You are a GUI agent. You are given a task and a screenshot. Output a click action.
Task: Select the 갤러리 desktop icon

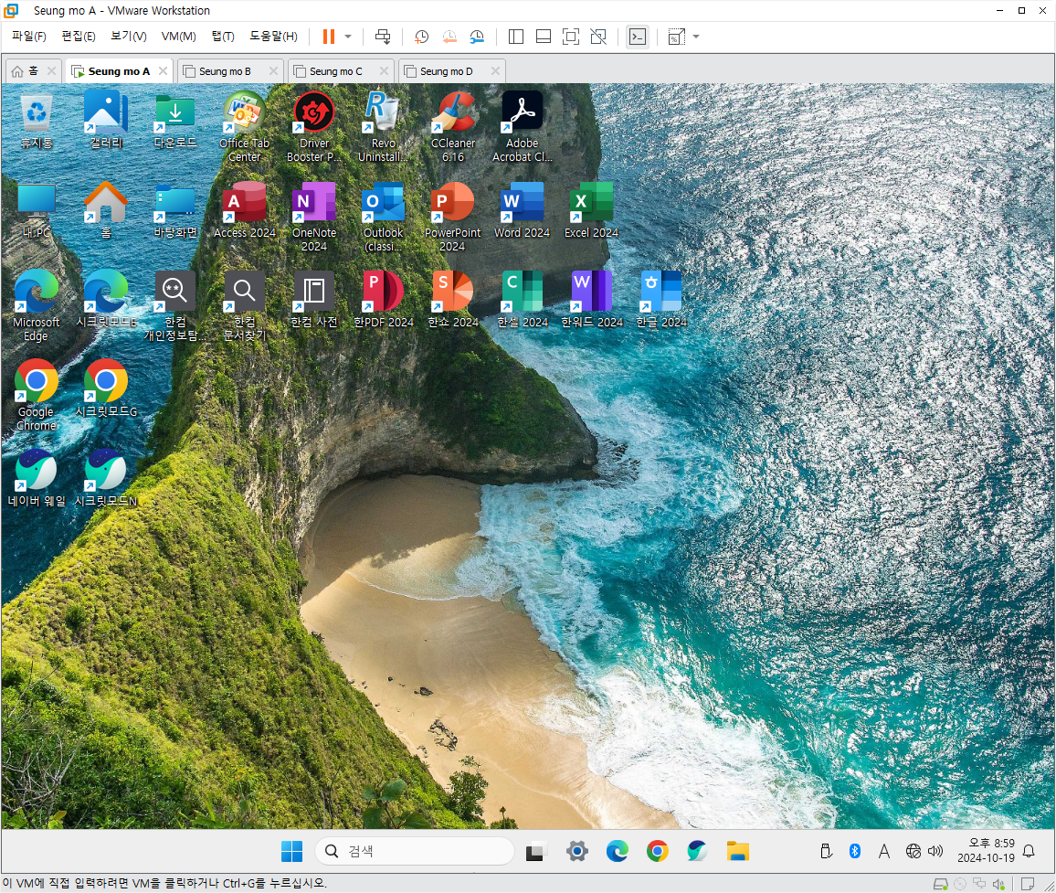[x=106, y=122]
